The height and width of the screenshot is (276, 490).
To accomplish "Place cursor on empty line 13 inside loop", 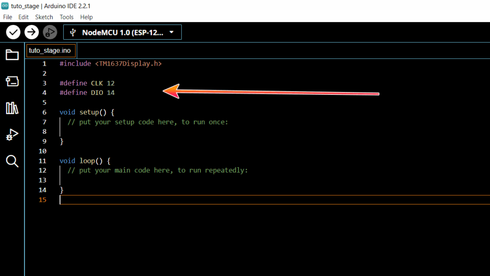I will 275,180.
